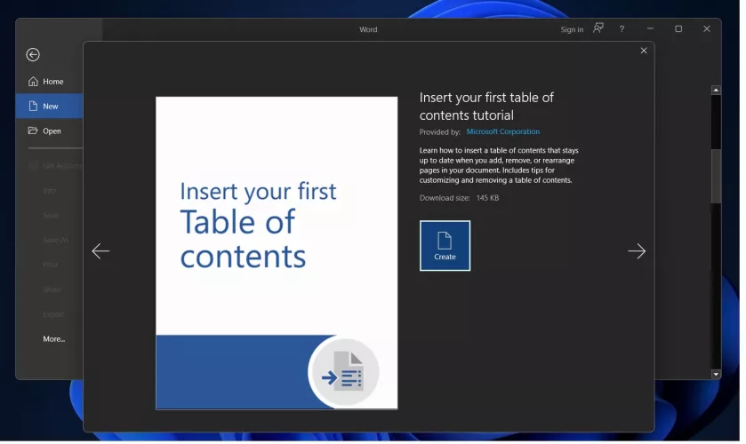Close the Word application window
The image size is (746, 444).
pyautogui.click(x=707, y=29)
